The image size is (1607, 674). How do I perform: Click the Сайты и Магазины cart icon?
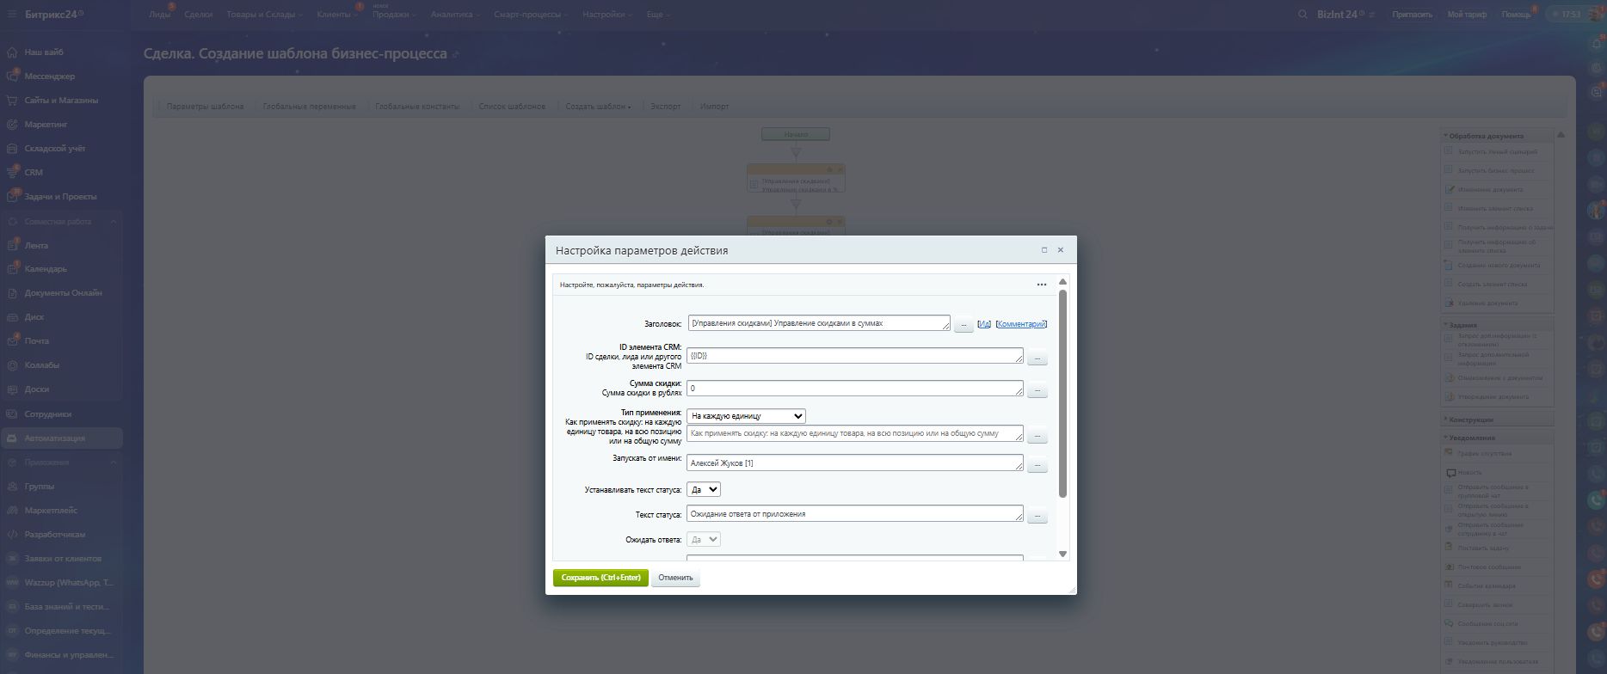(x=12, y=101)
